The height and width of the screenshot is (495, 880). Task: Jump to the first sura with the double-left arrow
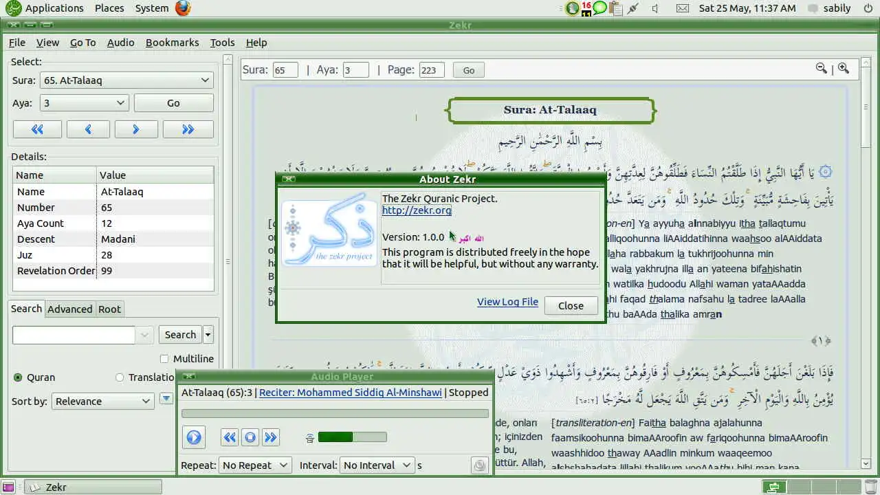pyautogui.click(x=37, y=129)
